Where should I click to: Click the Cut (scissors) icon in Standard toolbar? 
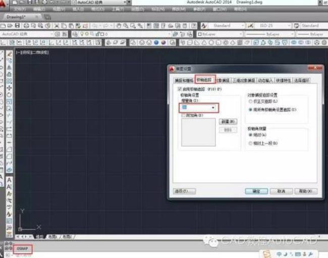[57, 26]
